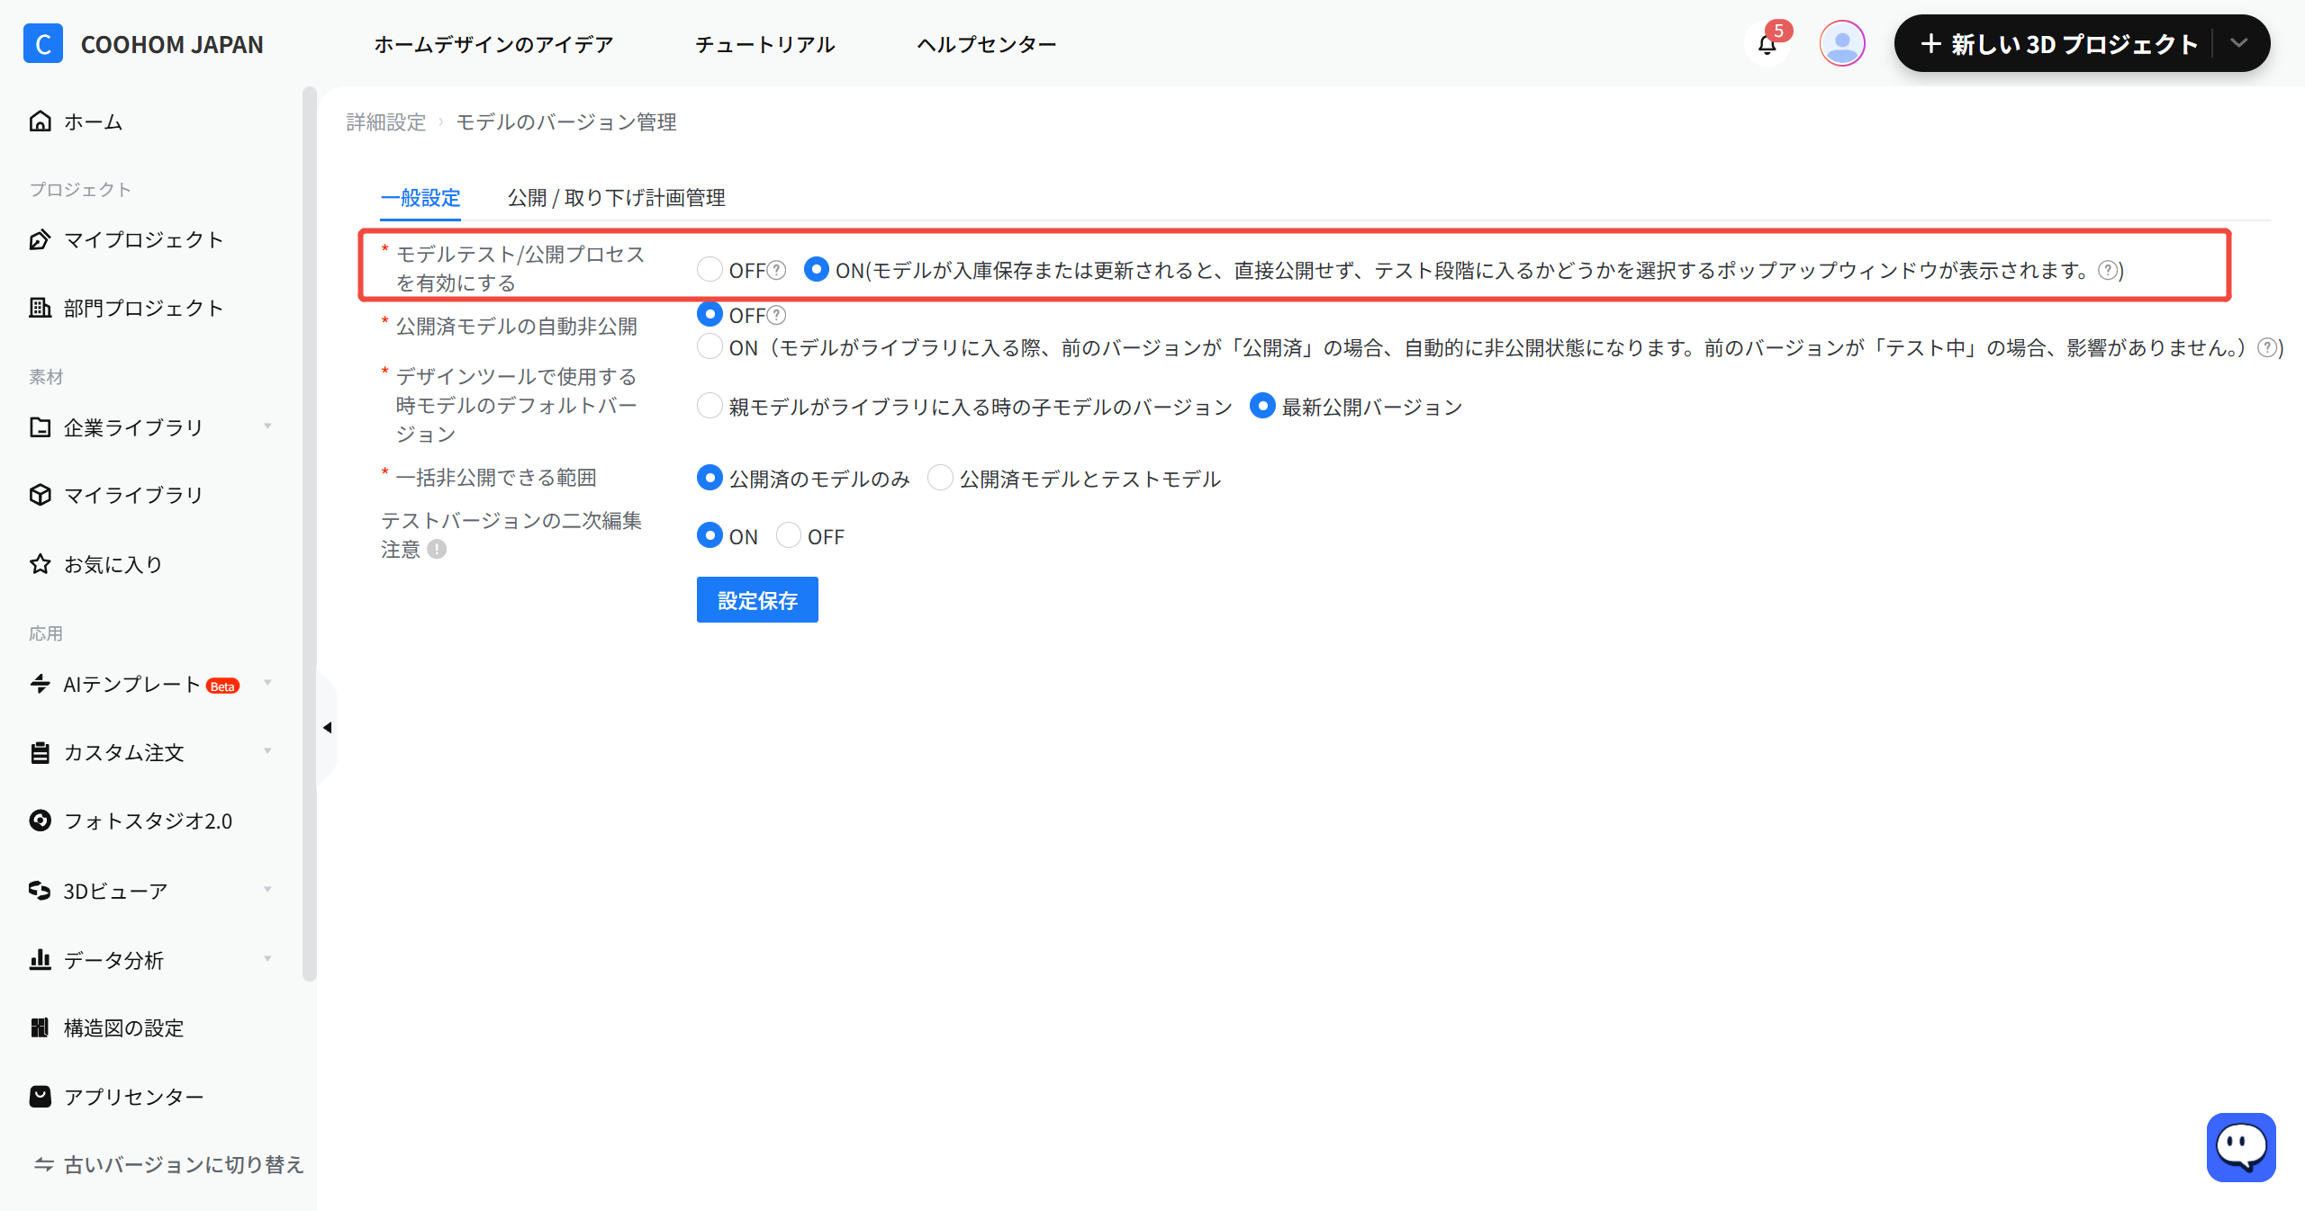Screen dimensions: 2305x1211
Task: Open the チュートリアル menu item
Action: pos(765,44)
